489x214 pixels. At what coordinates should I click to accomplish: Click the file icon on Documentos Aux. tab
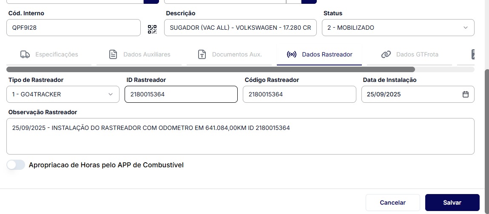point(202,54)
